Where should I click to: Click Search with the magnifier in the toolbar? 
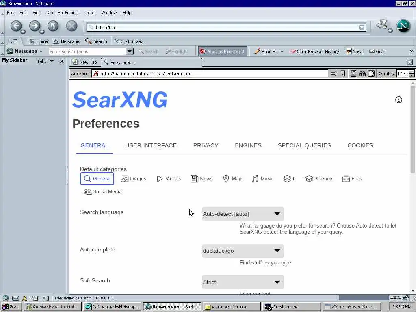pos(96,41)
